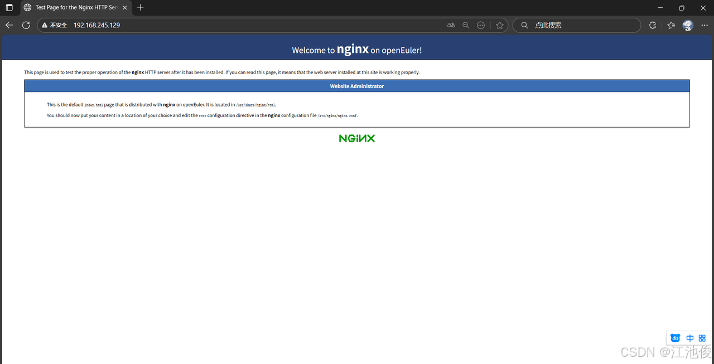Open the translate page icon
Screen dimensions: 714x364
point(451,25)
